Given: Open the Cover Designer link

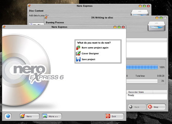Looking at the screenshot, I should tap(90, 54).
